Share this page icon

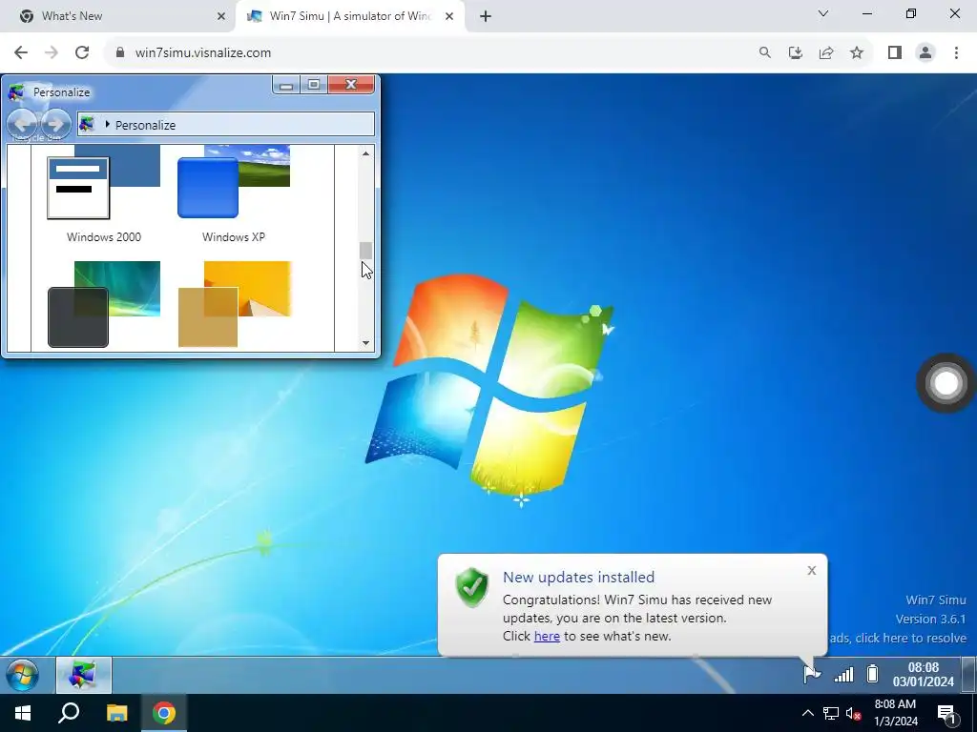[x=826, y=53]
